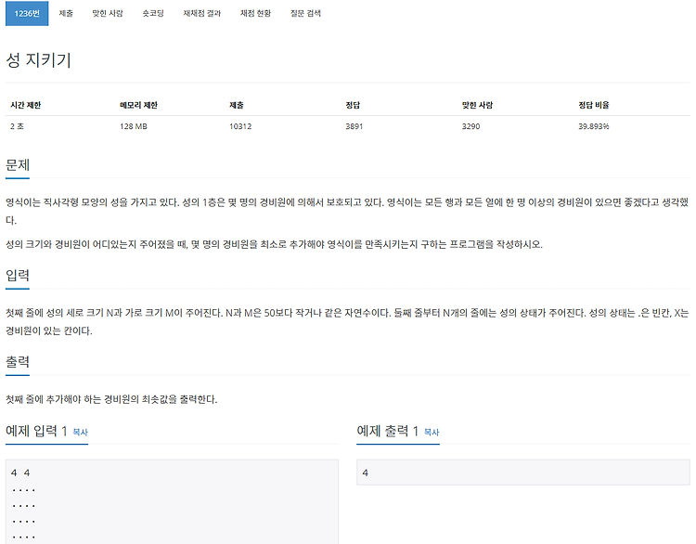Copy 예제 출력 1 using 복사 link
Screen dimensions: 696x544
(x=432, y=432)
